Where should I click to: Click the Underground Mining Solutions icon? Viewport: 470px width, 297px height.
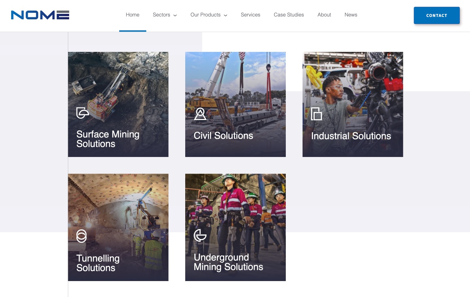coord(200,235)
